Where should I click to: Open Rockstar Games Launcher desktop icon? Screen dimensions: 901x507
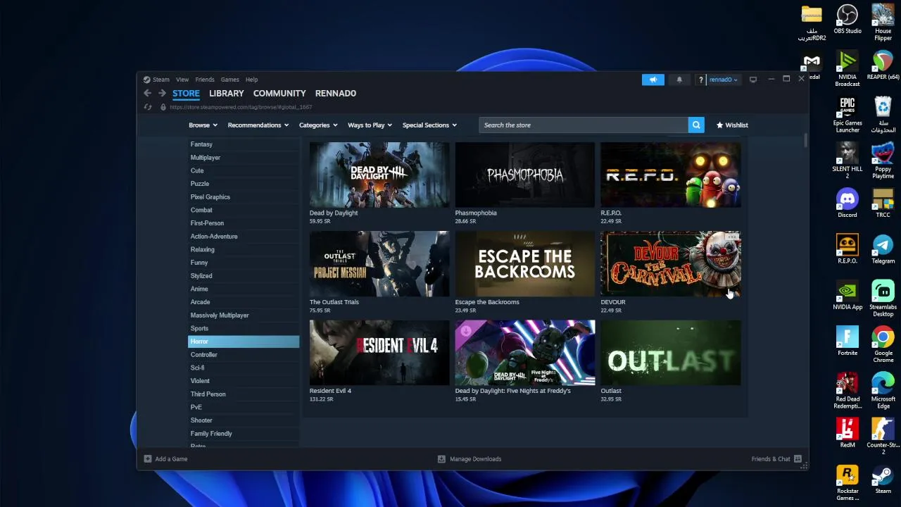(x=848, y=482)
